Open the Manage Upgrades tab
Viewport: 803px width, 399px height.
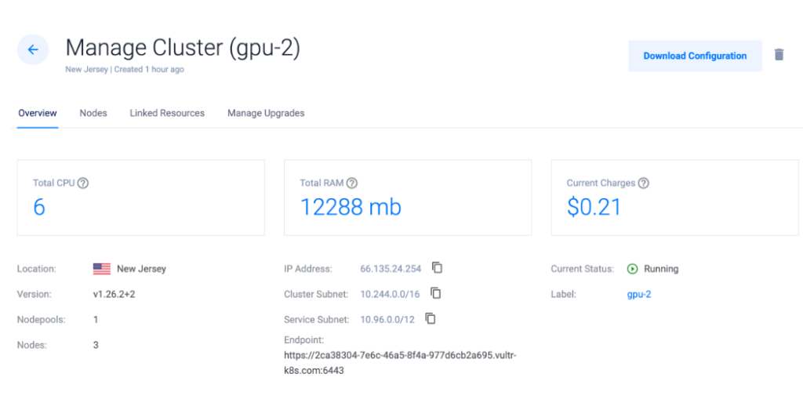click(x=266, y=113)
